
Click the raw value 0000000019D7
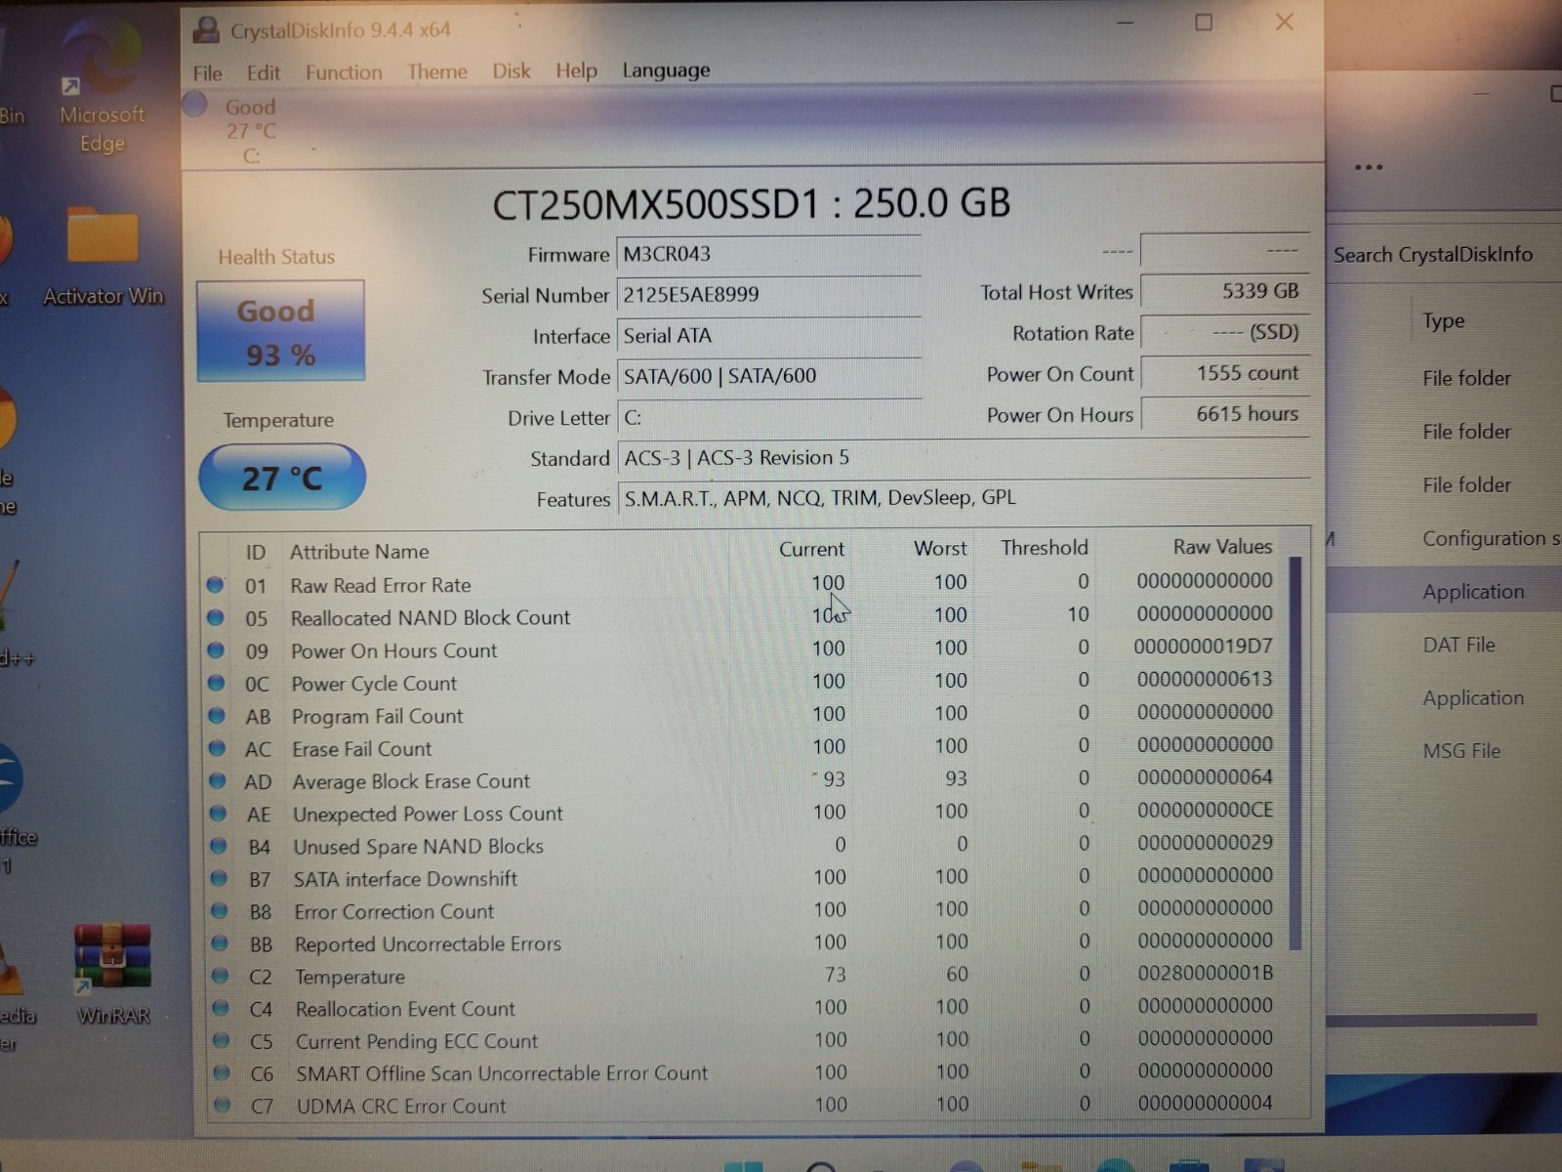coord(1203,647)
